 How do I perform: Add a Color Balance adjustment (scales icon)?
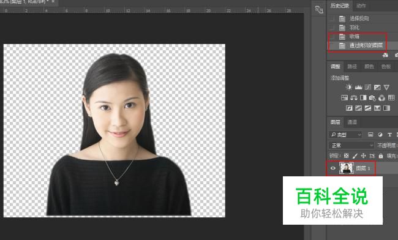(353, 98)
